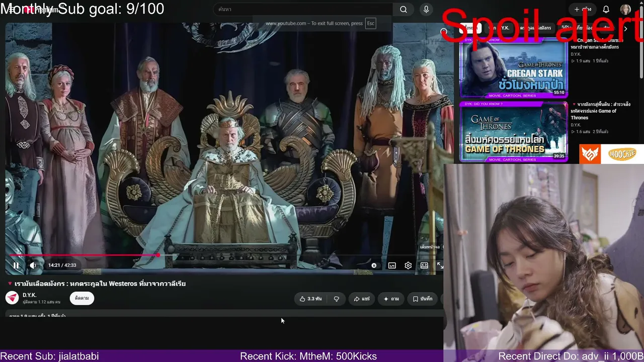The width and height of the screenshot is (644, 362).
Task: Save the video with บันทึก button
Action: pyautogui.click(x=422, y=299)
